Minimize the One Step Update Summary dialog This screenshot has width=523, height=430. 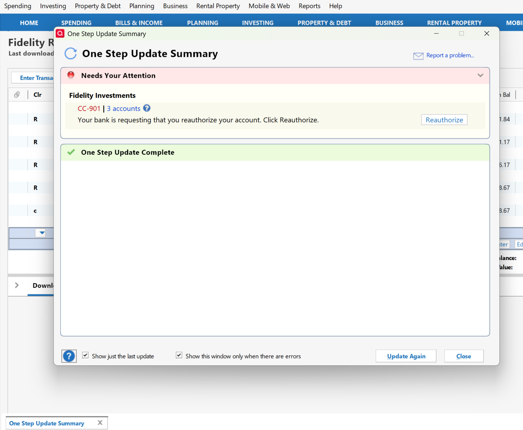tap(436, 33)
